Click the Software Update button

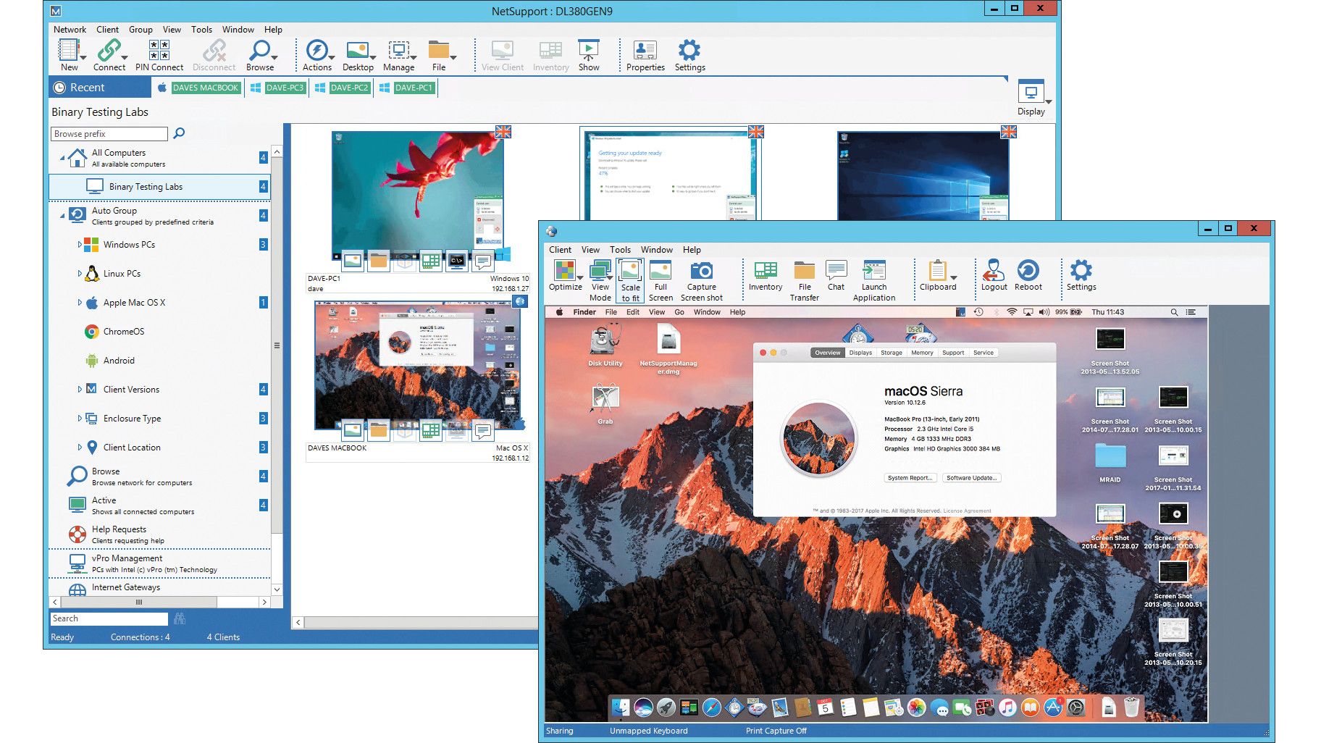pyautogui.click(x=971, y=478)
